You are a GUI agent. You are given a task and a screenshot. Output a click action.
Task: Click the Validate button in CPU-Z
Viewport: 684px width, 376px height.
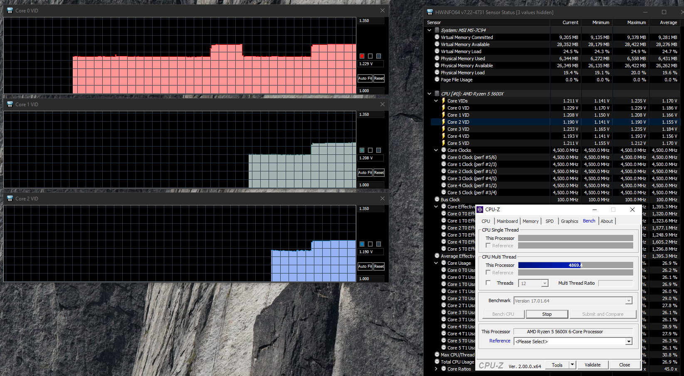[x=593, y=365]
